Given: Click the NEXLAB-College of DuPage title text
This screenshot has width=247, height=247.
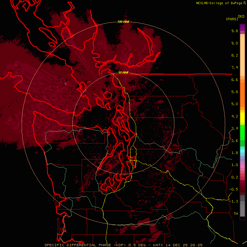Looking at the screenshot, I should click(219, 3).
